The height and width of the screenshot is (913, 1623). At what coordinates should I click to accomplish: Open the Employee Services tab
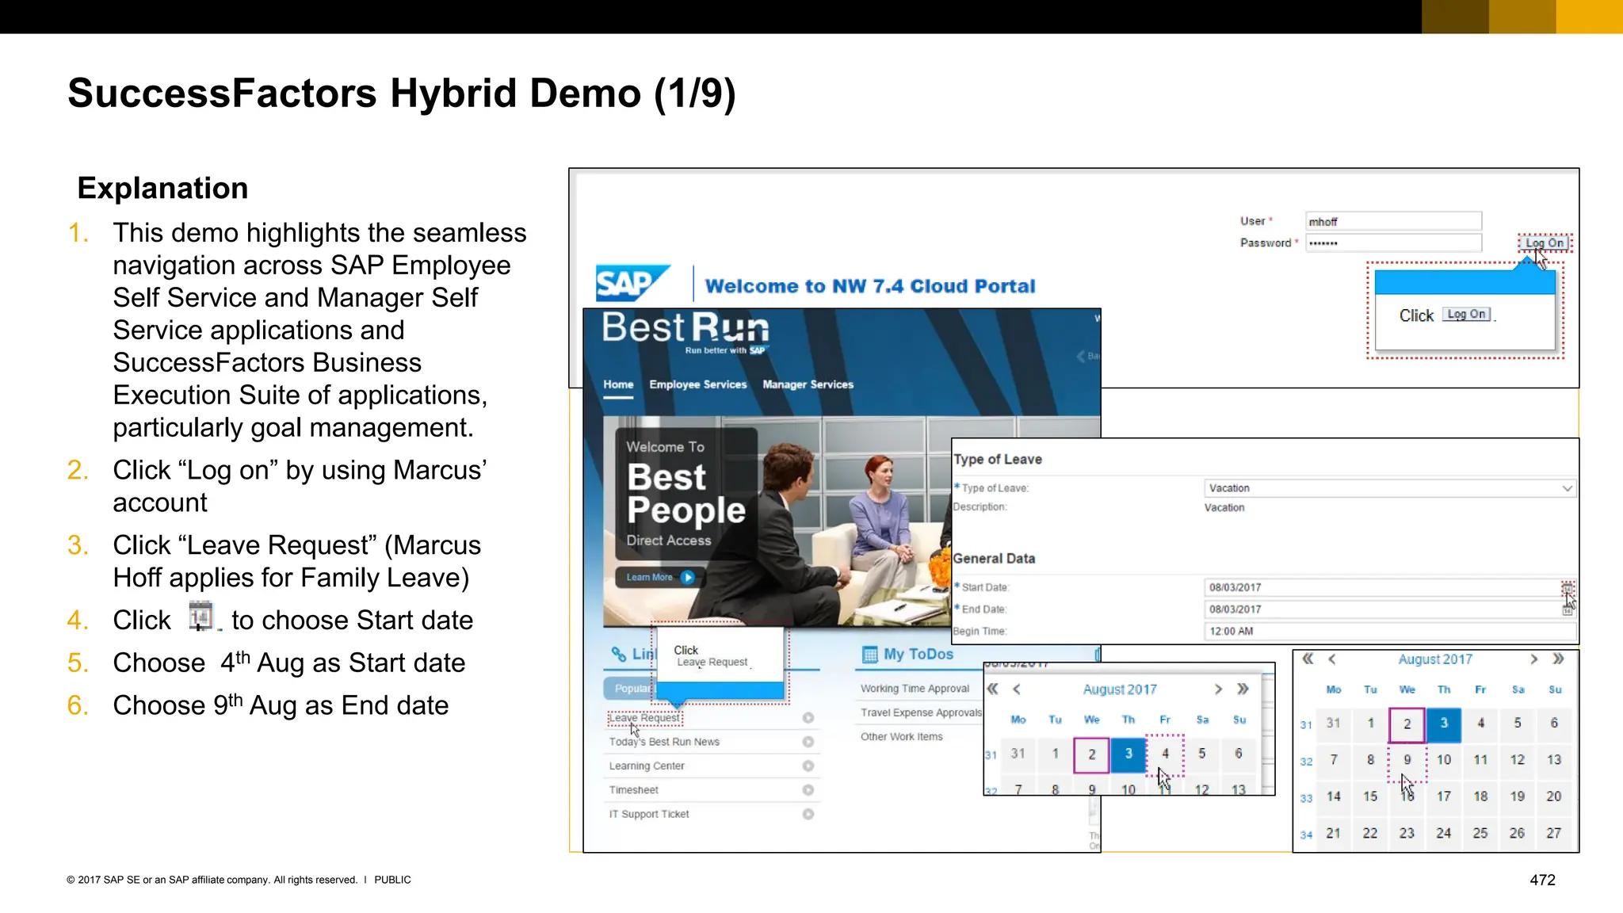click(x=698, y=384)
